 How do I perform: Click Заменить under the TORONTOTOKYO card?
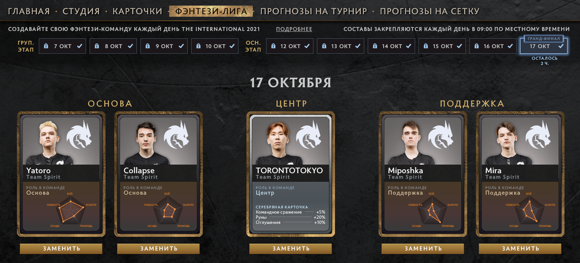pos(291,248)
